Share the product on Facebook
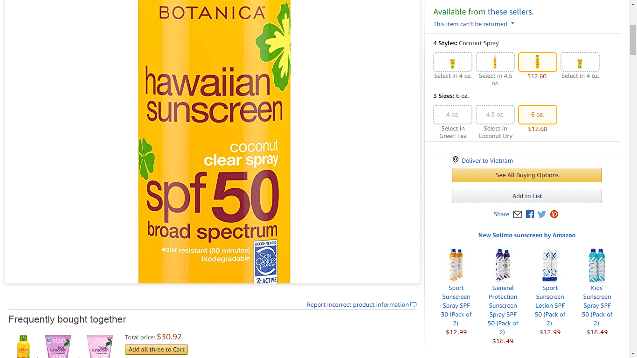637x358 pixels. [530, 214]
